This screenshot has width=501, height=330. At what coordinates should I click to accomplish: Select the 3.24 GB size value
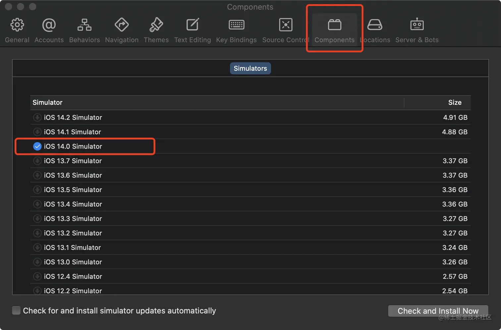click(x=455, y=247)
